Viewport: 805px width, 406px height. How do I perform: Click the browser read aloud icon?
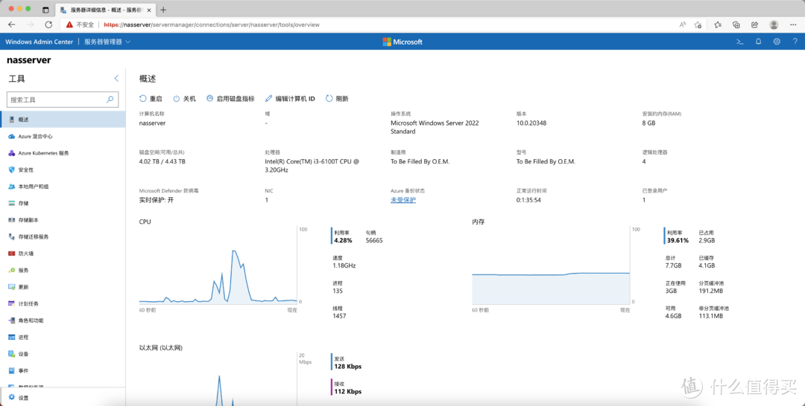pos(682,25)
